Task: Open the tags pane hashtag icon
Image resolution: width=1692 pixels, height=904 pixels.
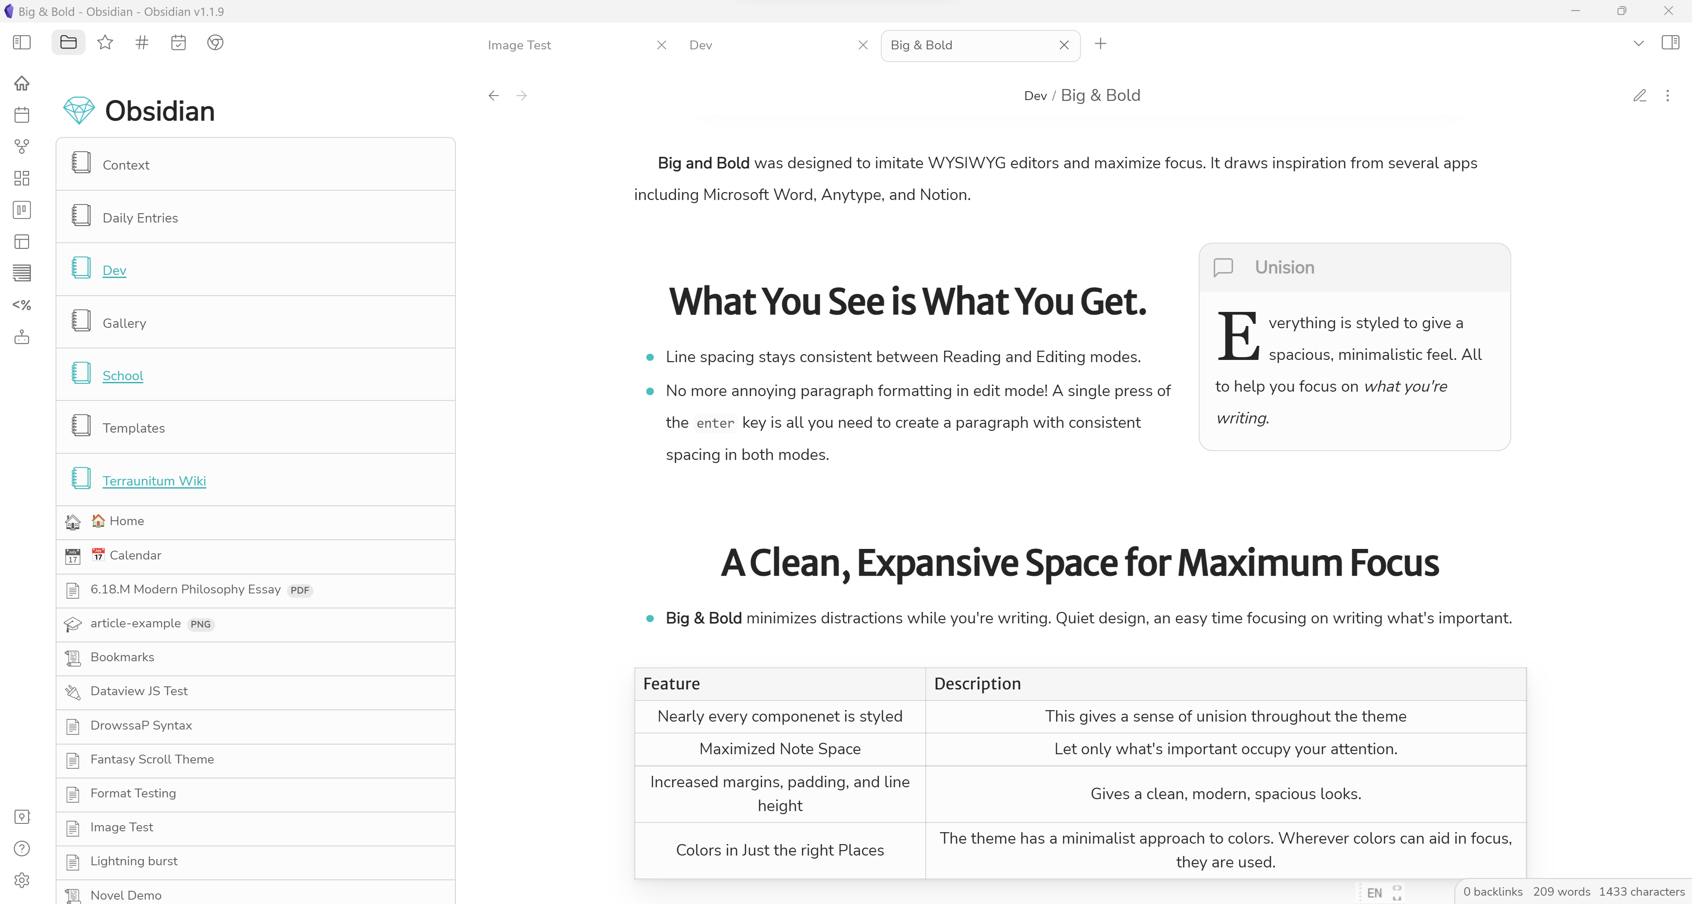Action: (142, 43)
